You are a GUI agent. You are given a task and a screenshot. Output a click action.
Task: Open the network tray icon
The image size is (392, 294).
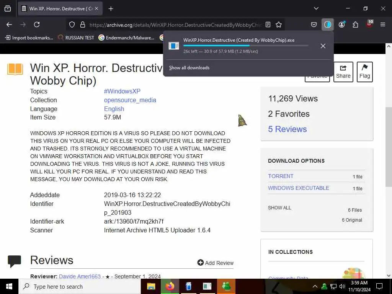click(x=333, y=286)
